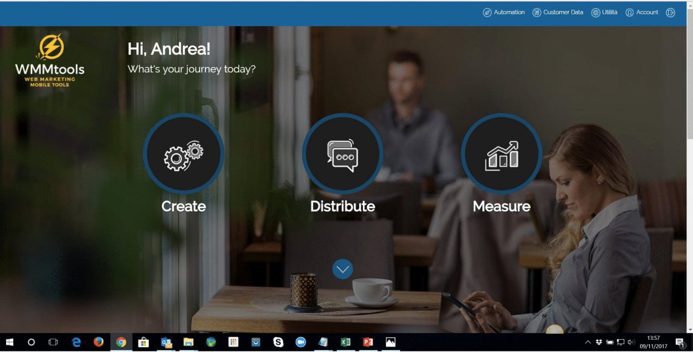Click the Cortana search circle in taskbar
This screenshot has width=693, height=352.
[x=32, y=342]
